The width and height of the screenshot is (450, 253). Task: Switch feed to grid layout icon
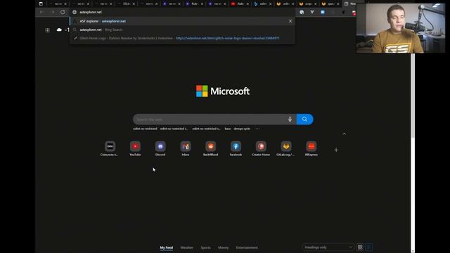coord(360,247)
